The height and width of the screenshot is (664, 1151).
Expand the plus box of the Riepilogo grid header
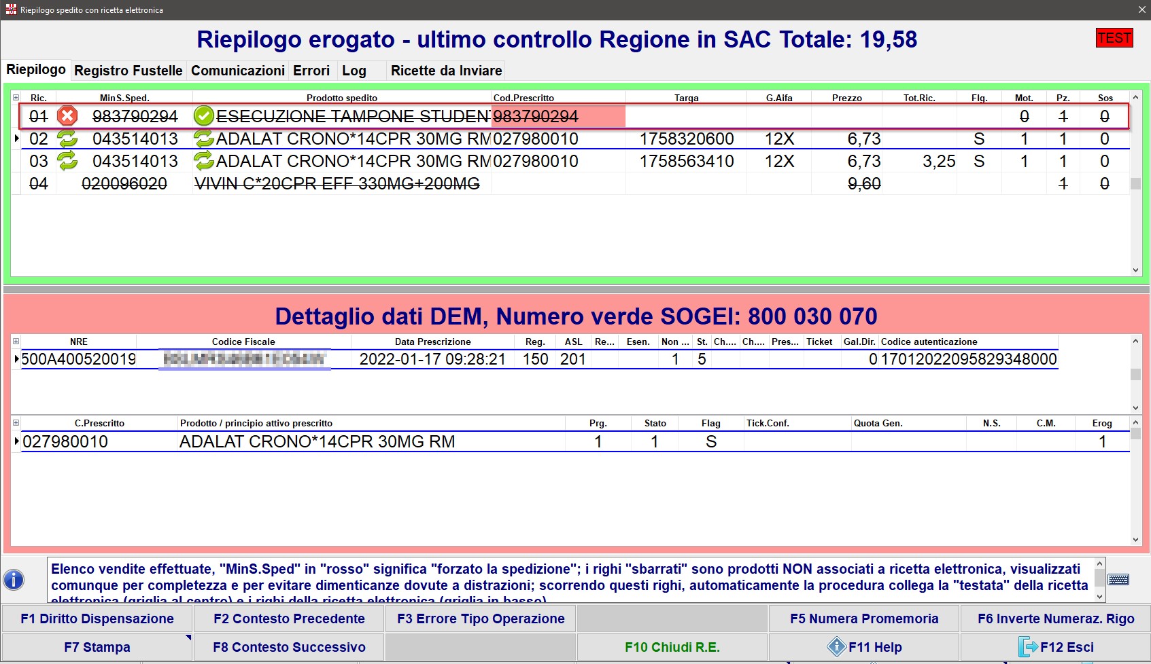(16, 98)
